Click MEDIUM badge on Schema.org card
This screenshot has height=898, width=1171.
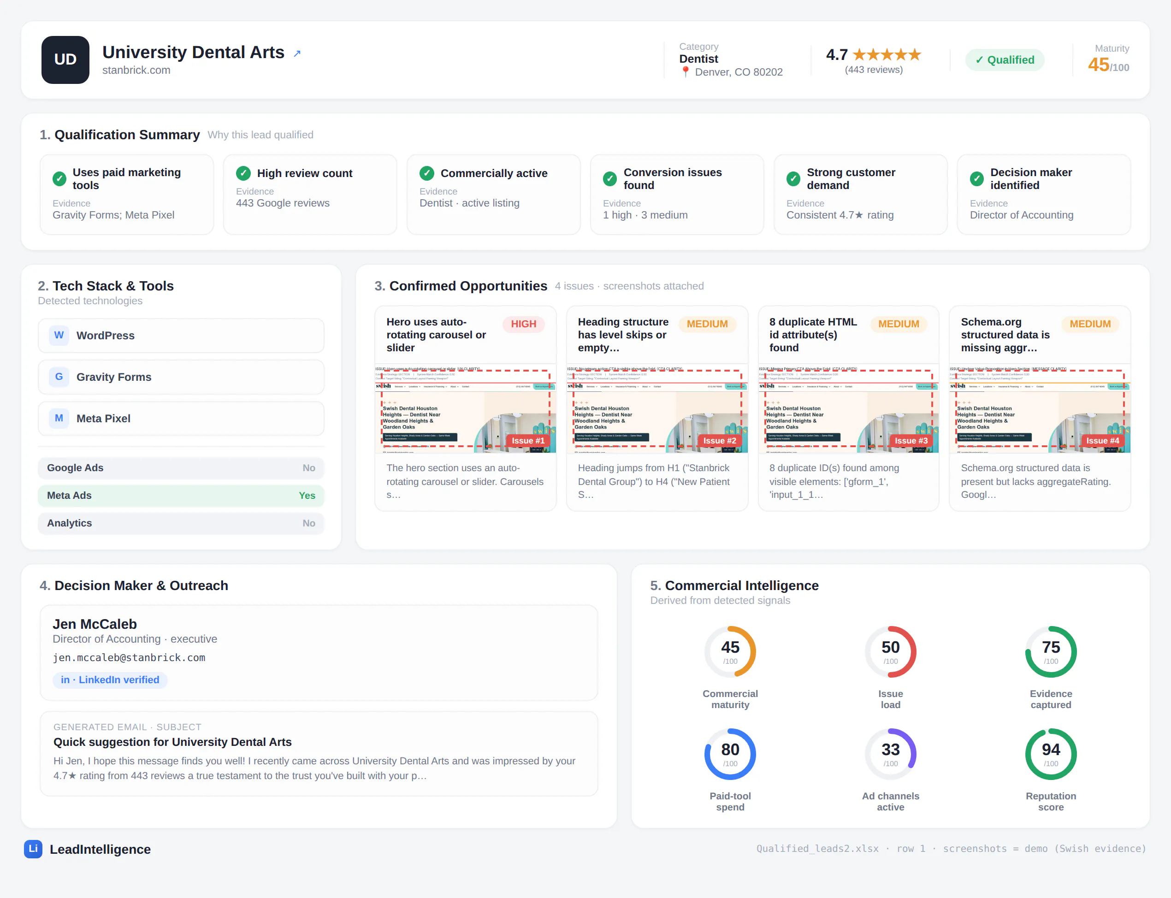[x=1090, y=324]
